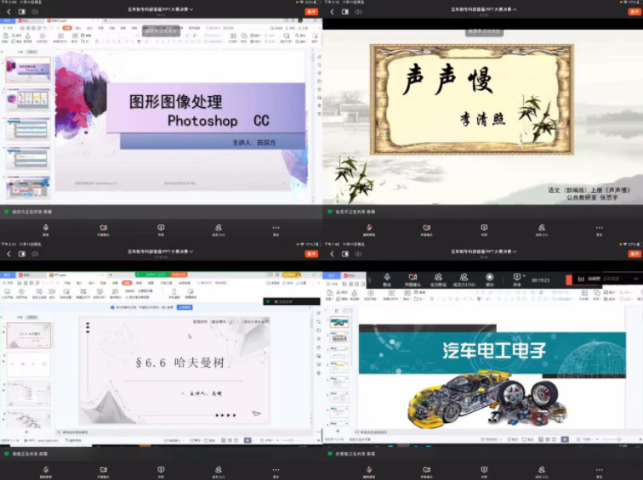
Task: Open share screen in the Photoshop CC meeting
Action: tap(160, 229)
